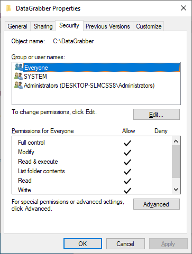192x254 pixels.
Task: Click the Edit... permissions button
Action: [157, 115]
